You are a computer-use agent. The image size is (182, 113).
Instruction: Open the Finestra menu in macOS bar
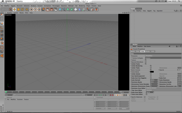click(x=19, y=1)
